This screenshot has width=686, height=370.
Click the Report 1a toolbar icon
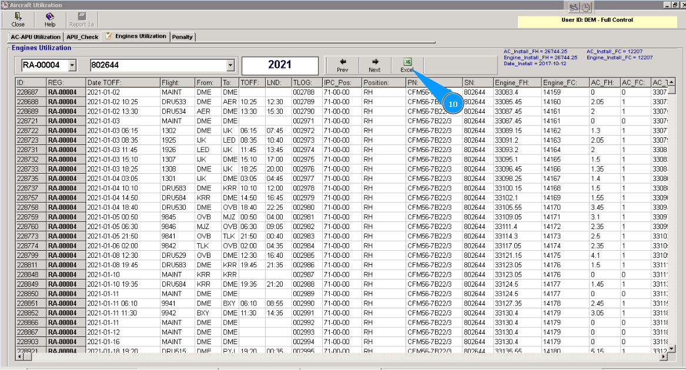pyautogui.click(x=81, y=19)
